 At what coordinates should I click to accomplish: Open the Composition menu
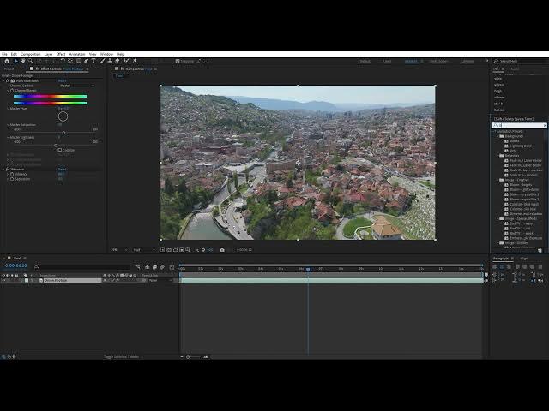(x=30, y=54)
